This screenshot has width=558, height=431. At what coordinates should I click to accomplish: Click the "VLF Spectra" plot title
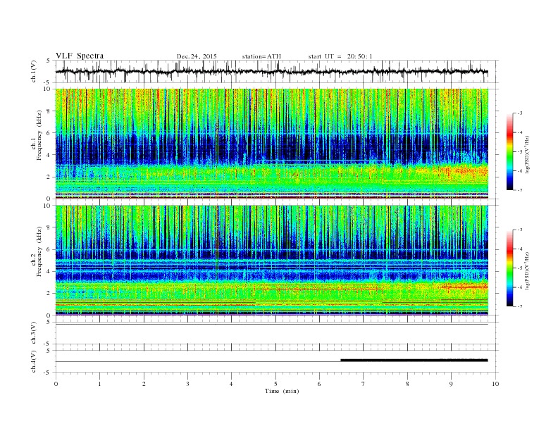[80, 56]
